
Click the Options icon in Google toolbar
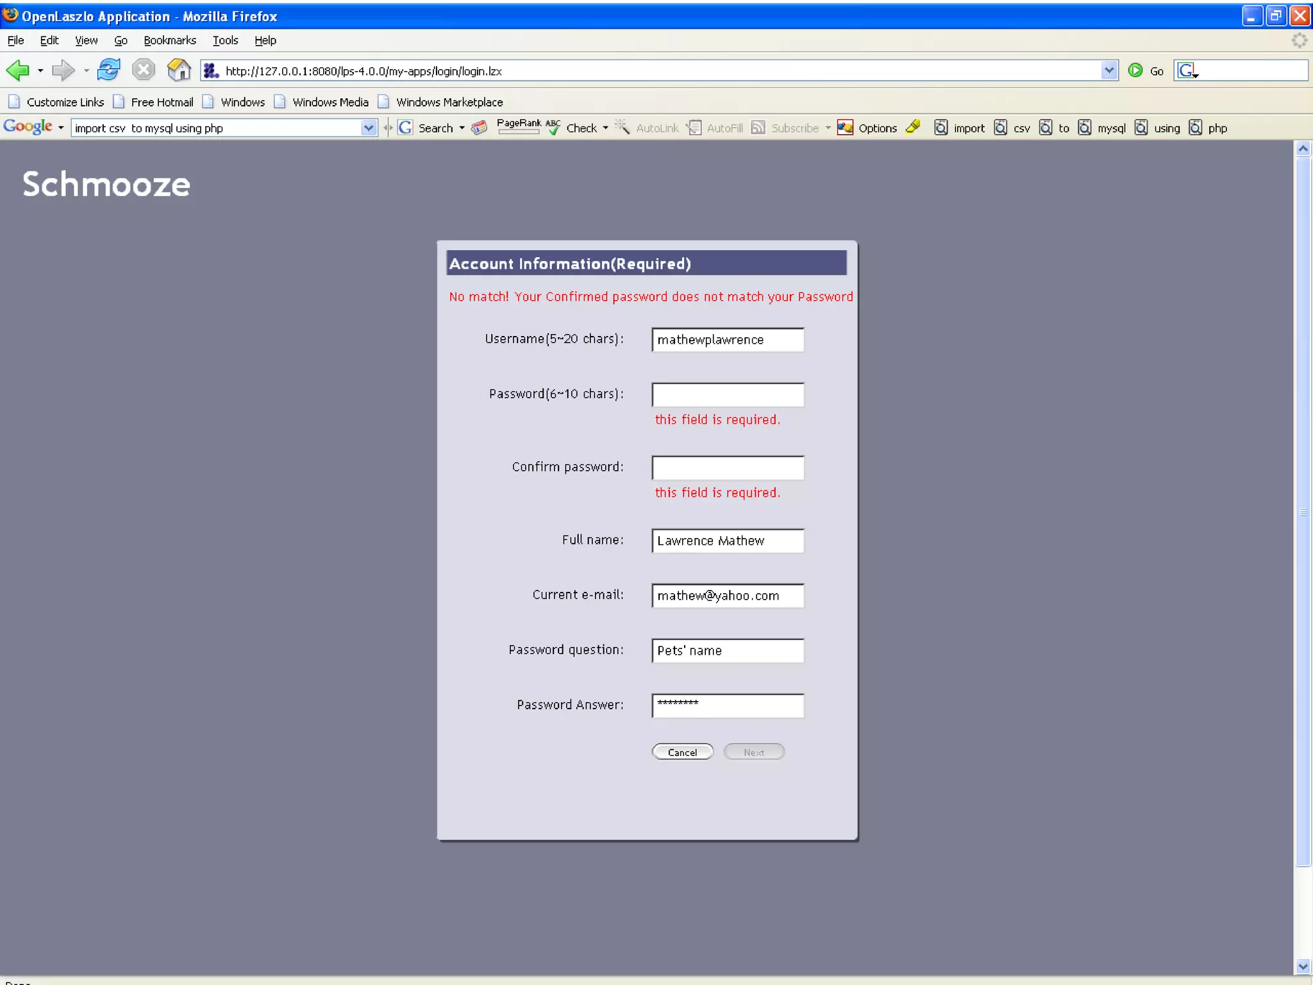(845, 128)
